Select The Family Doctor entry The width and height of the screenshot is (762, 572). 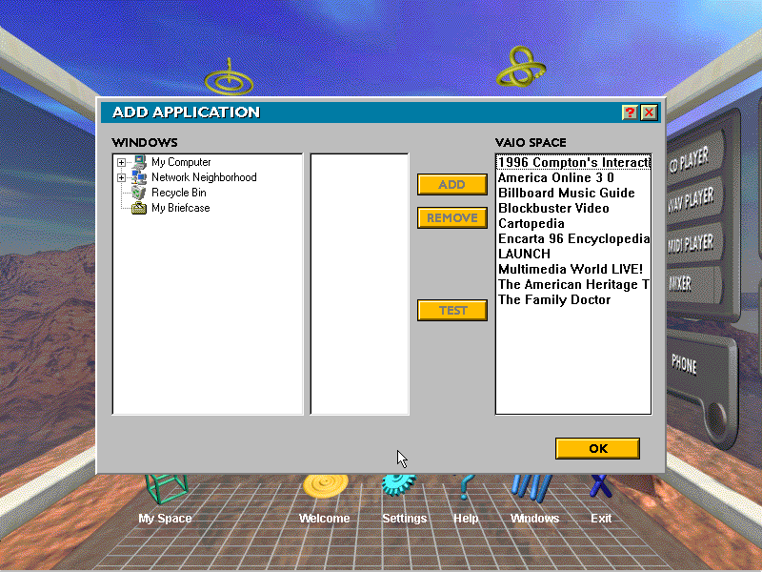pos(553,300)
